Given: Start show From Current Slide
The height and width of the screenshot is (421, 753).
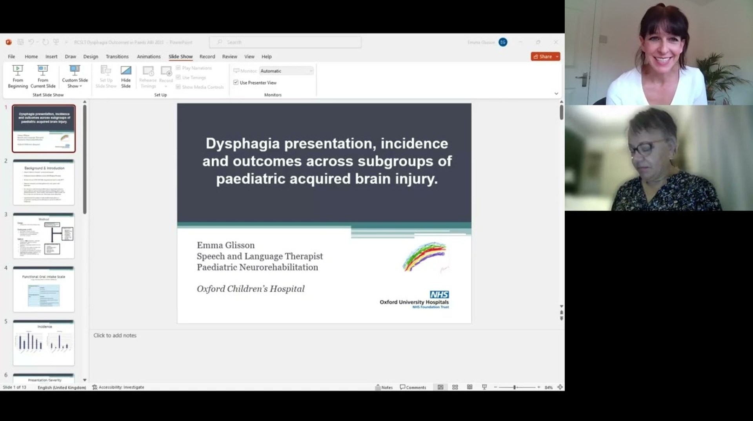Looking at the screenshot, I should click(x=43, y=77).
